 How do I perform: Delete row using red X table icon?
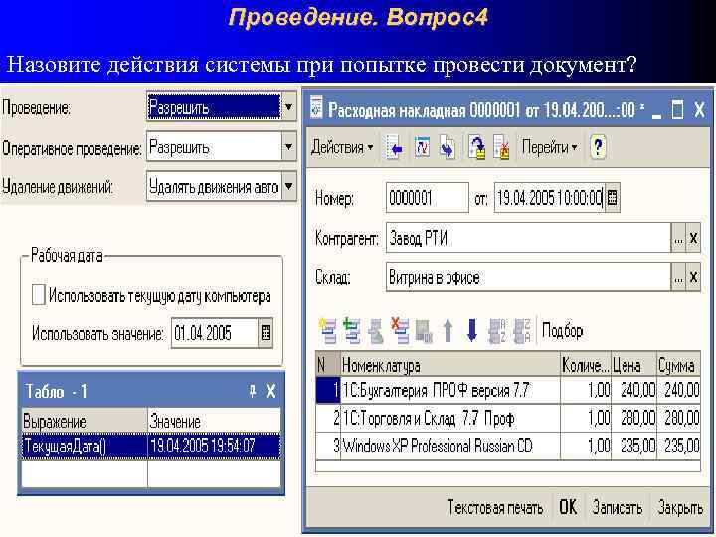pos(400,330)
